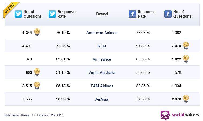Click the Facebook icon beside No. of Questions
The height and width of the screenshot is (121, 203).
168,14
